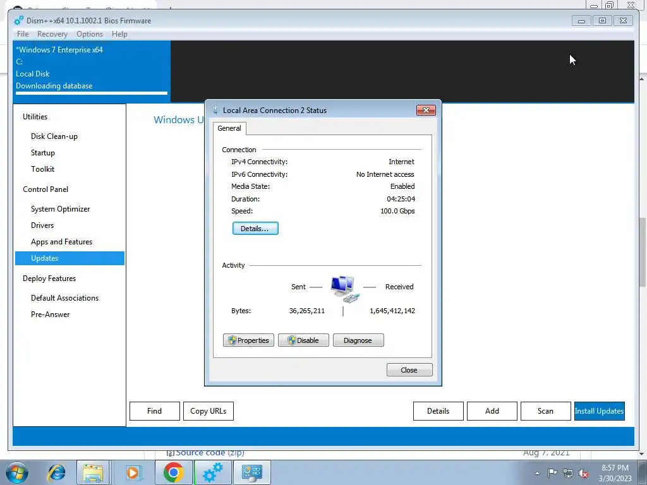
Task: Close the status dialog with red X
Action: coord(426,110)
